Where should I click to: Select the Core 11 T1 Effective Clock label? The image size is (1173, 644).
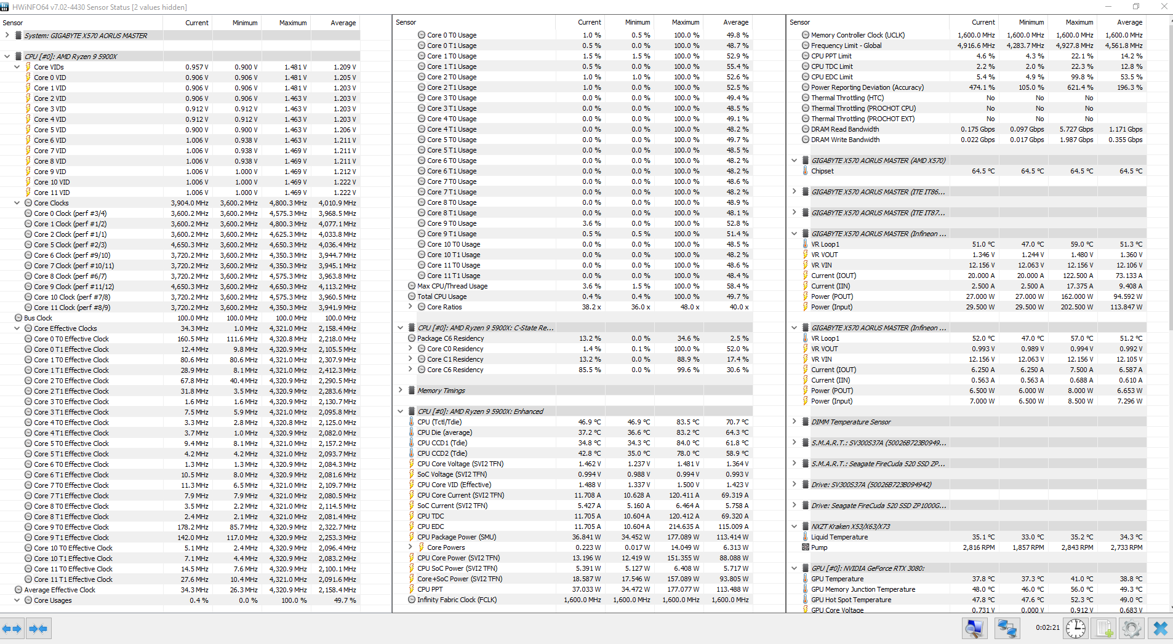coord(73,579)
